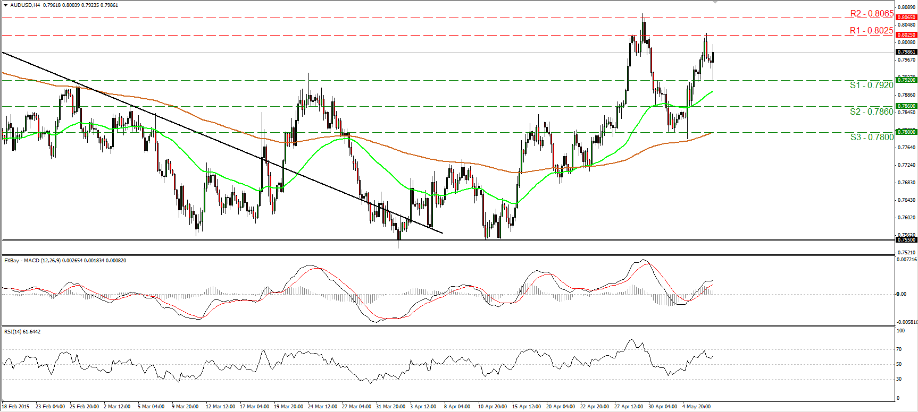Click the green 0.78600 price tag on axis

(906, 106)
